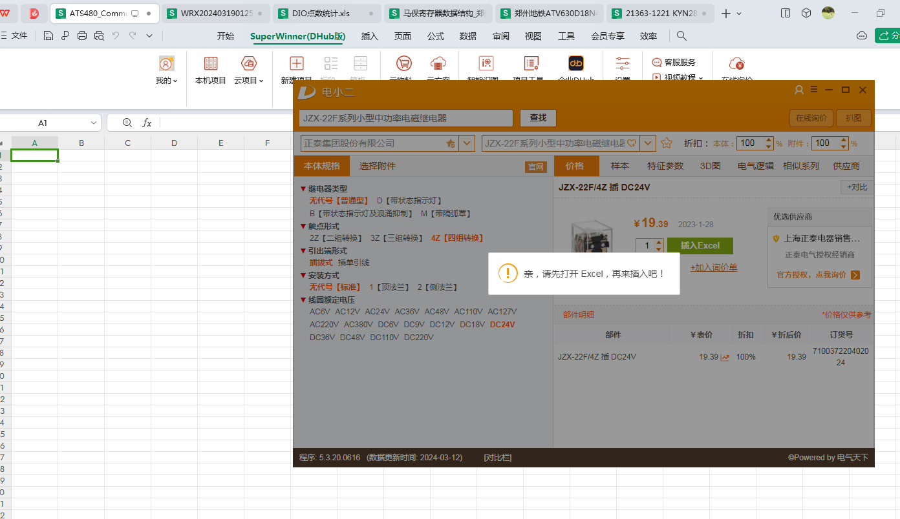
Task: Click the red Docer template tab icon
Action: pos(34,13)
